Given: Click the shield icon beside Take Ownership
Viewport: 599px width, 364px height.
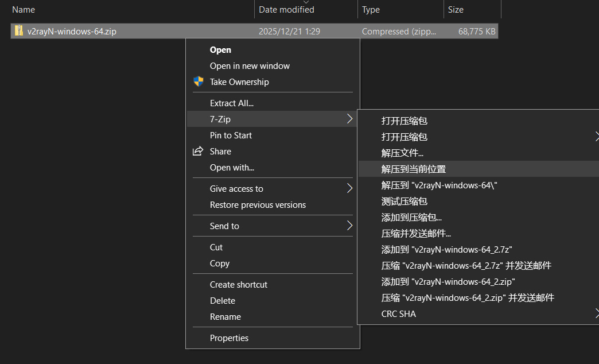Looking at the screenshot, I should coord(199,82).
